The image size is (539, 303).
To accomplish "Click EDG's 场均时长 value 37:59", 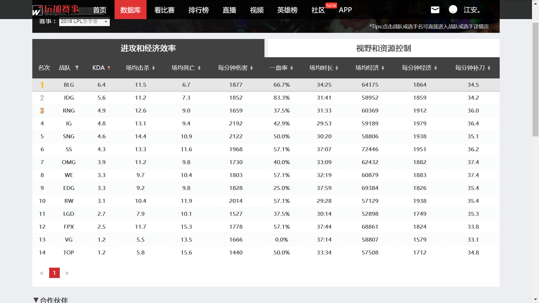I will [324, 188].
